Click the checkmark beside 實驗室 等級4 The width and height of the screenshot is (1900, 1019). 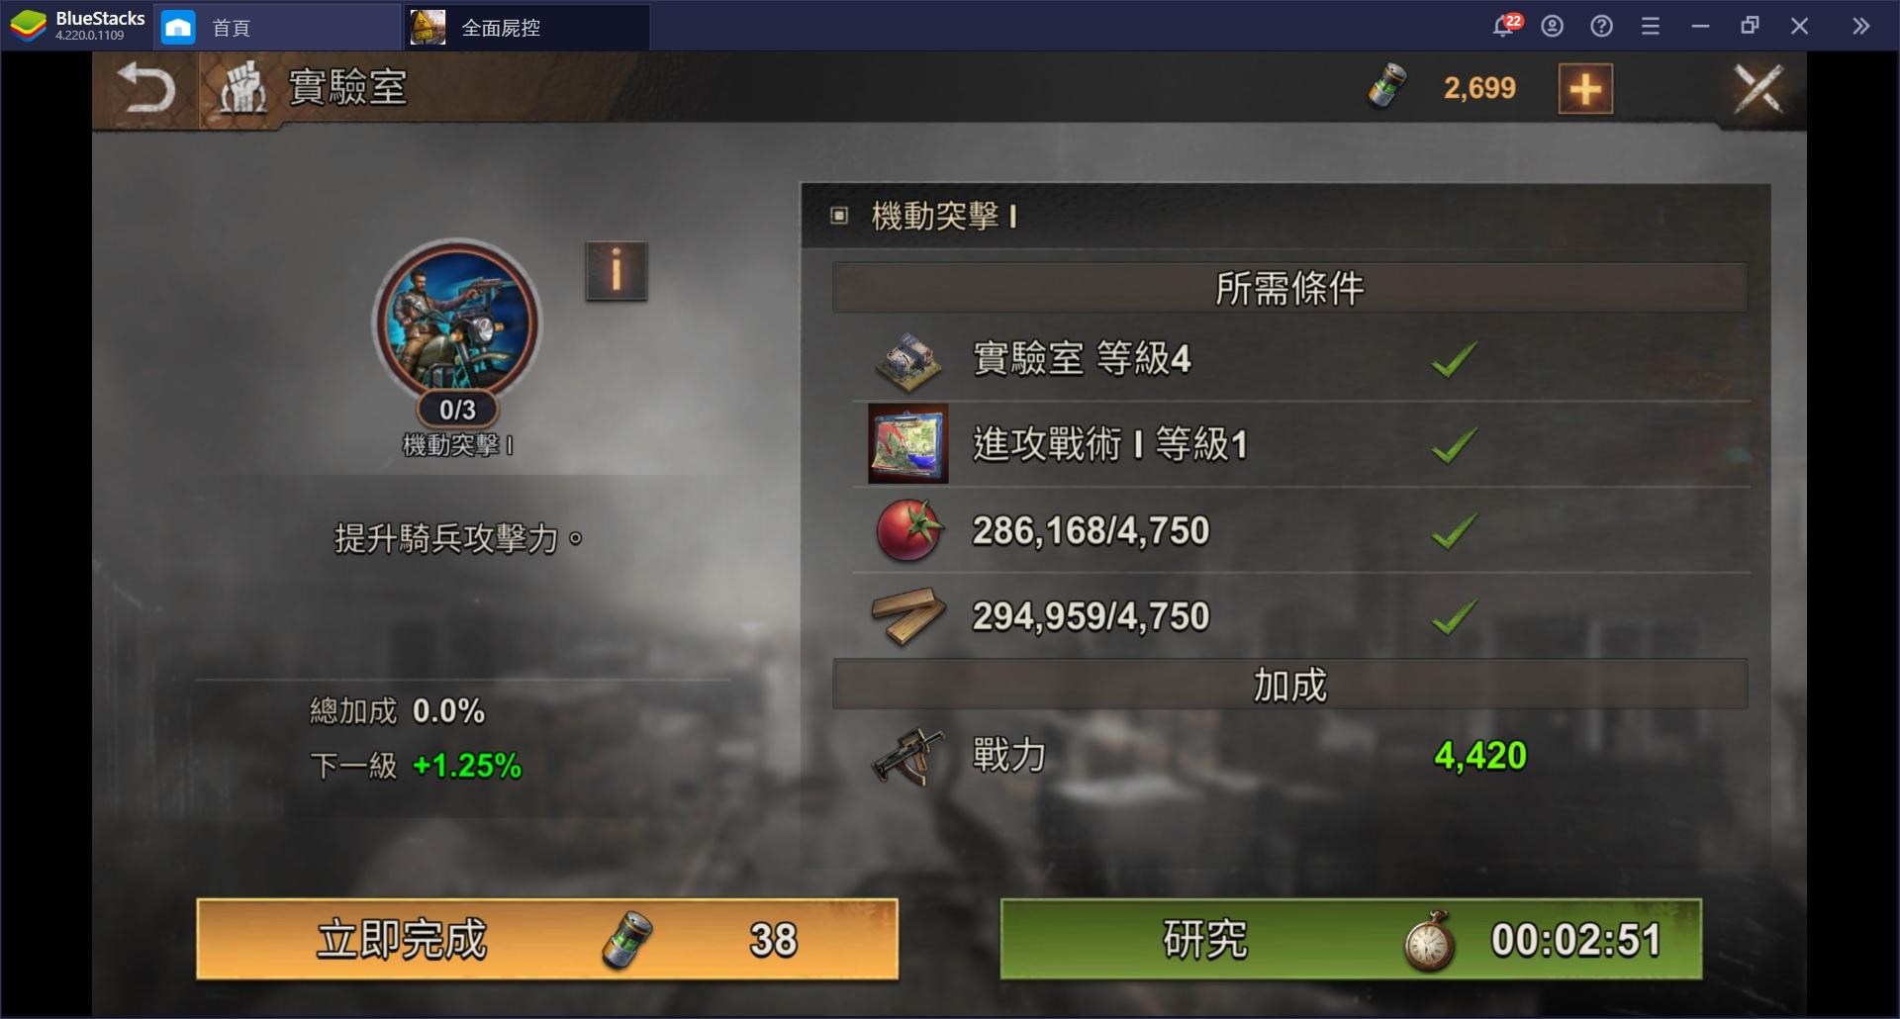pyautogui.click(x=1454, y=358)
